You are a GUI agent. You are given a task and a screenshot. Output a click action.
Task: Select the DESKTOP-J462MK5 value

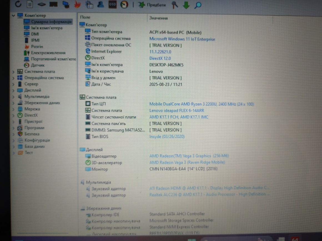pyautogui.click(x=166, y=65)
